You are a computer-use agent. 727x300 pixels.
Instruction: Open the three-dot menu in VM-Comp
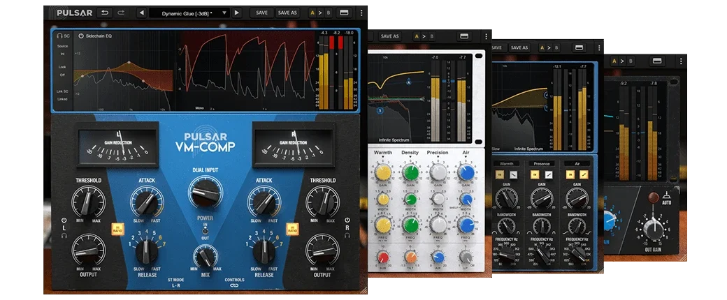coord(360,13)
